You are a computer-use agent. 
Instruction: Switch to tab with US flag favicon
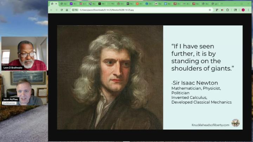82,4
